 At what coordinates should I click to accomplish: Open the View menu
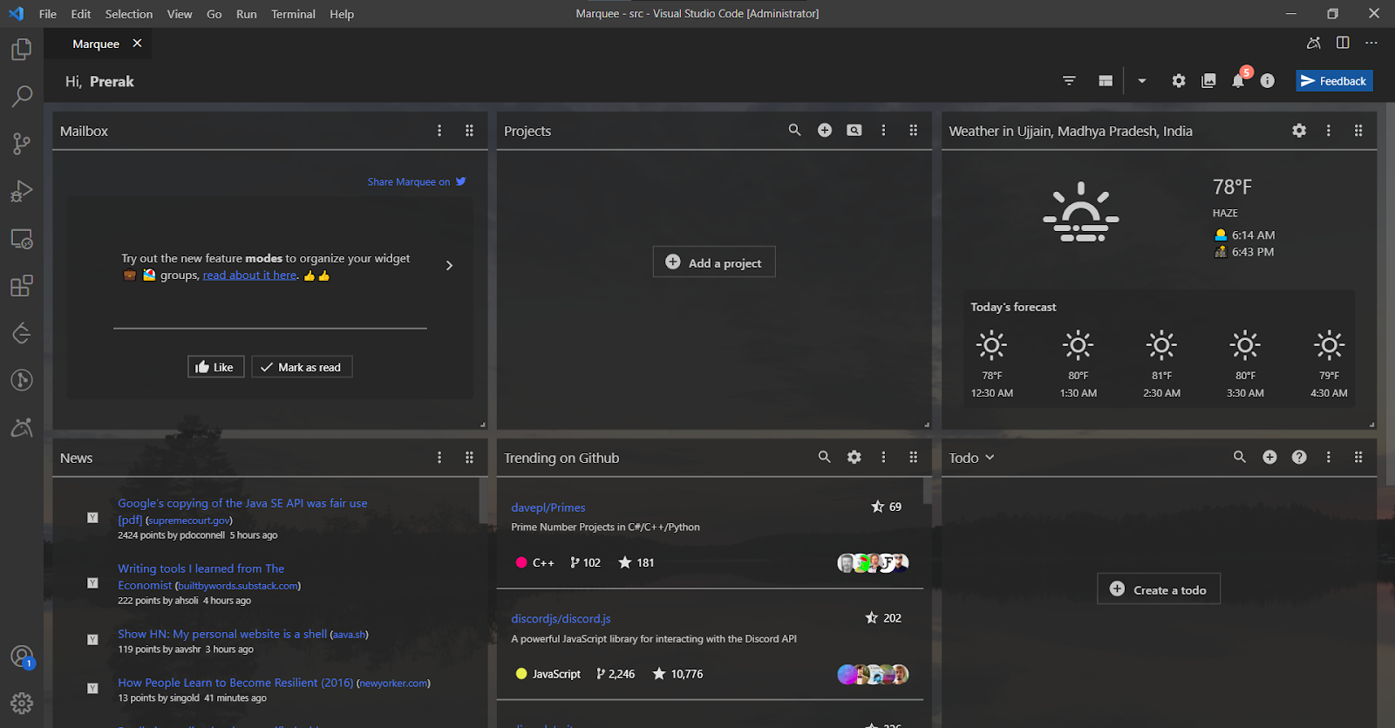(180, 14)
